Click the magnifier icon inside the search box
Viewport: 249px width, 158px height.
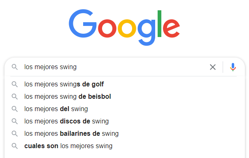(14, 67)
